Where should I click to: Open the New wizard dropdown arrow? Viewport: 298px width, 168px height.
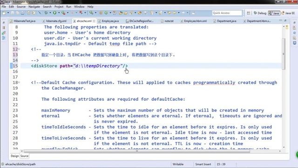coord(8,13)
